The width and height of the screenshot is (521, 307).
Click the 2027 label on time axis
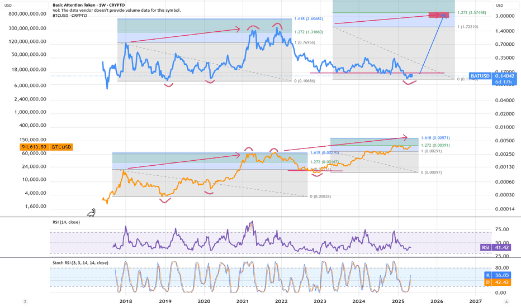[476, 301]
